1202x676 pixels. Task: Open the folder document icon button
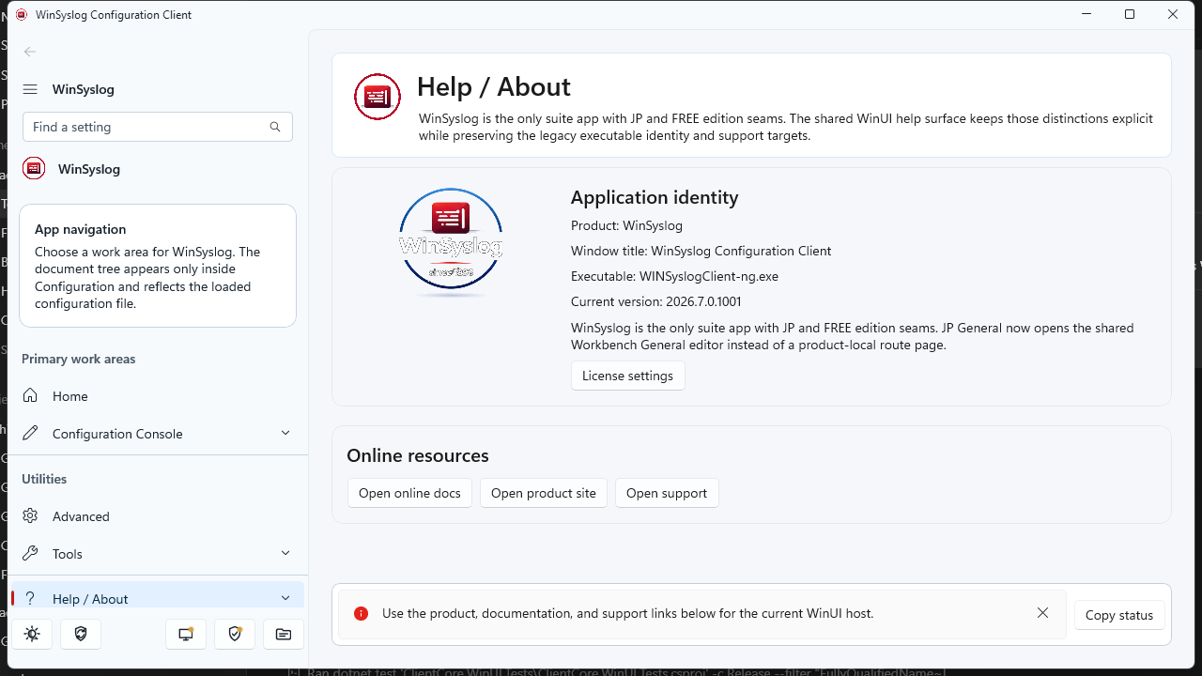284,634
